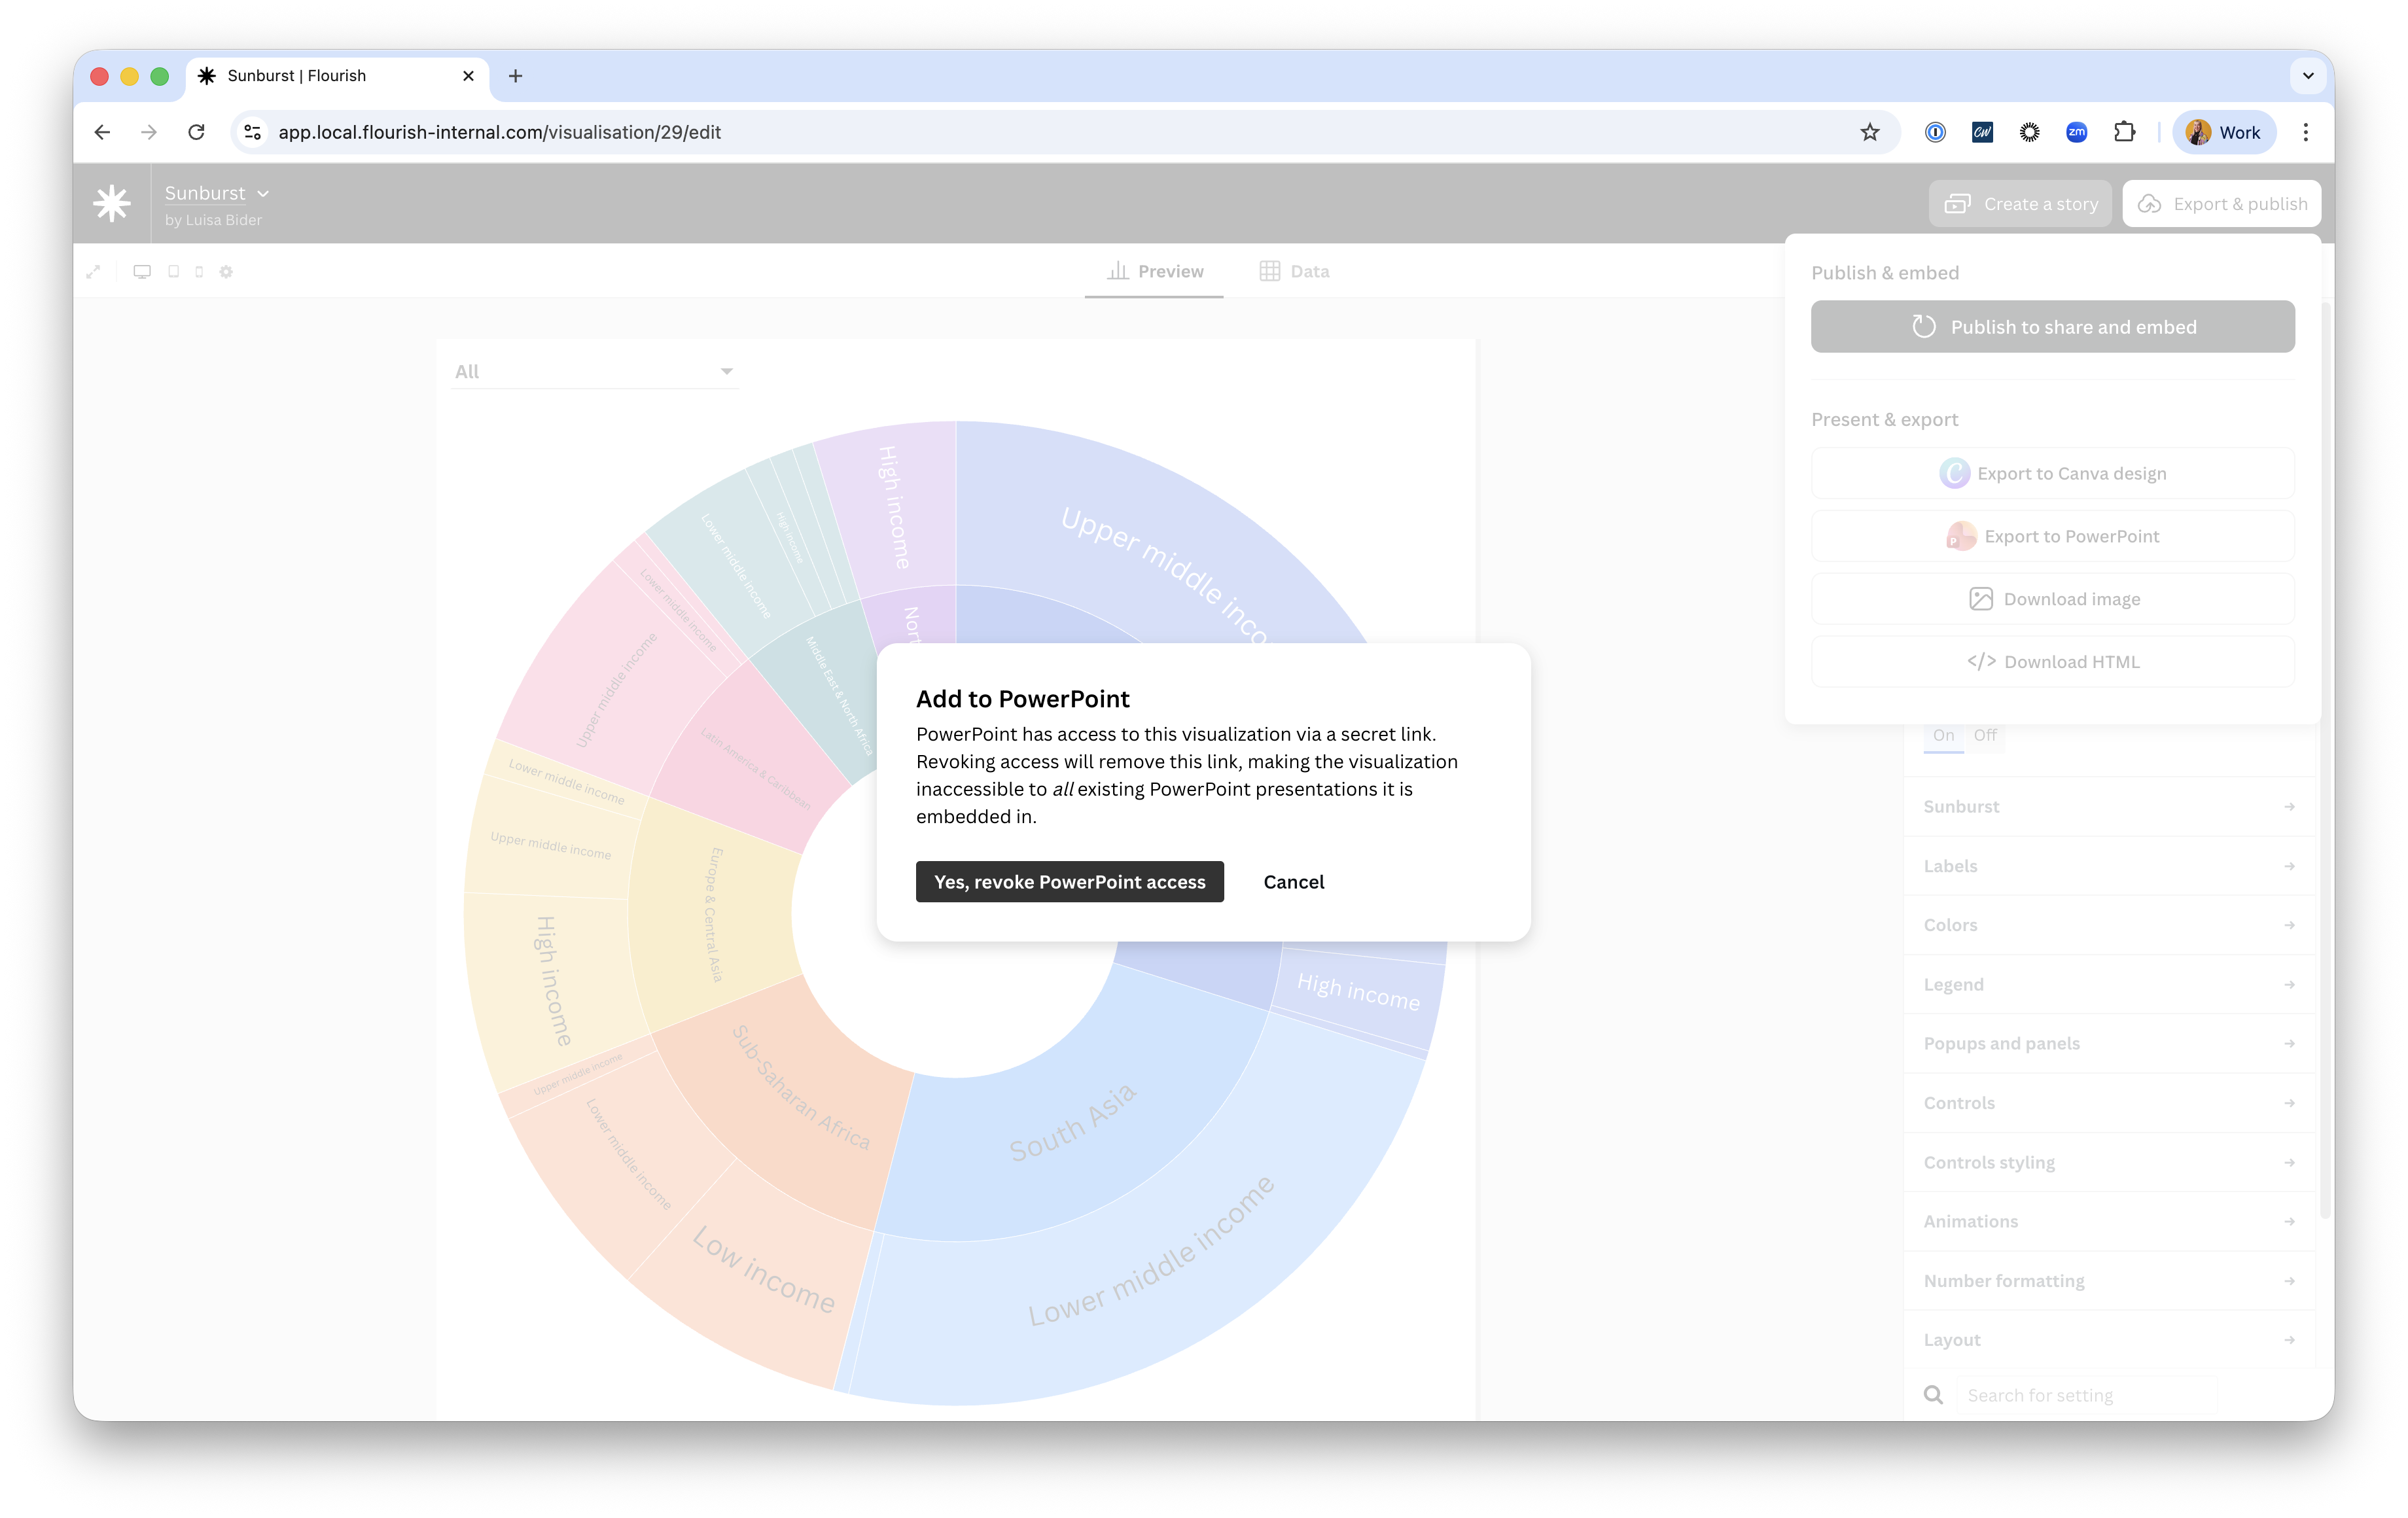
Task: Confirm Yes, revoke PowerPoint access
Action: click(1069, 882)
